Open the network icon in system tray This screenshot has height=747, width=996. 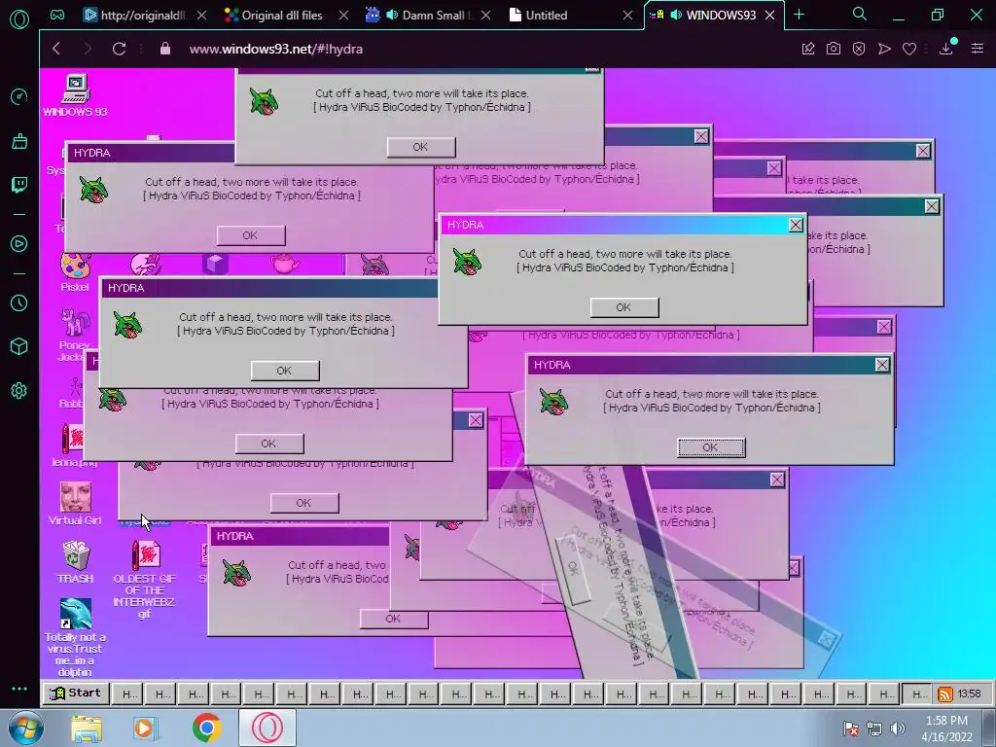pyautogui.click(x=874, y=729)
